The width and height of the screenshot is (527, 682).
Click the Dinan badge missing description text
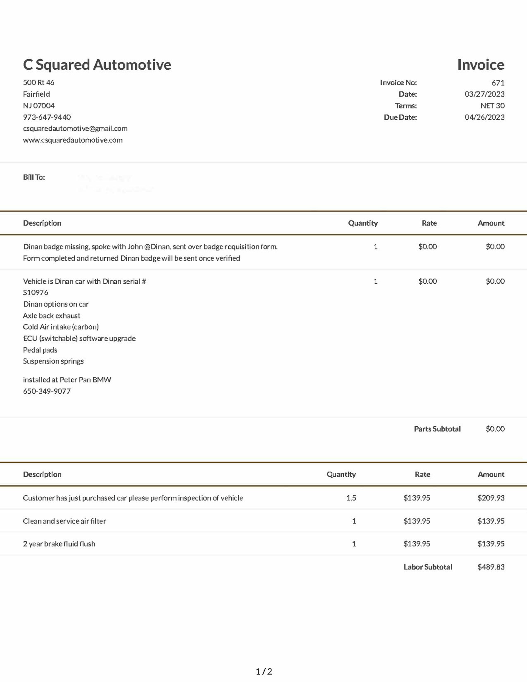[x=150, y=247]
